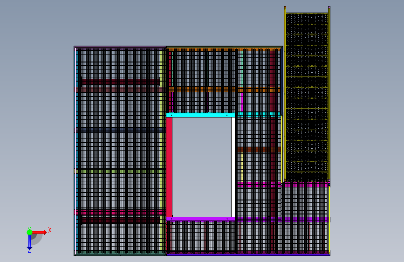Select the red column beside the square opening
The width and height of the screenshot is (404, 262).
169,167
